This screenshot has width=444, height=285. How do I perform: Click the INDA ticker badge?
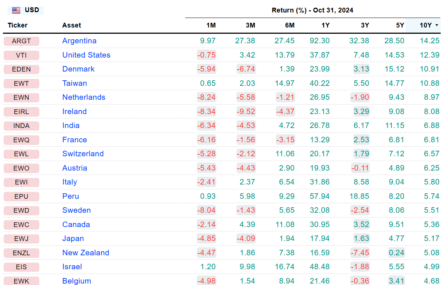[x=21, y=126]
